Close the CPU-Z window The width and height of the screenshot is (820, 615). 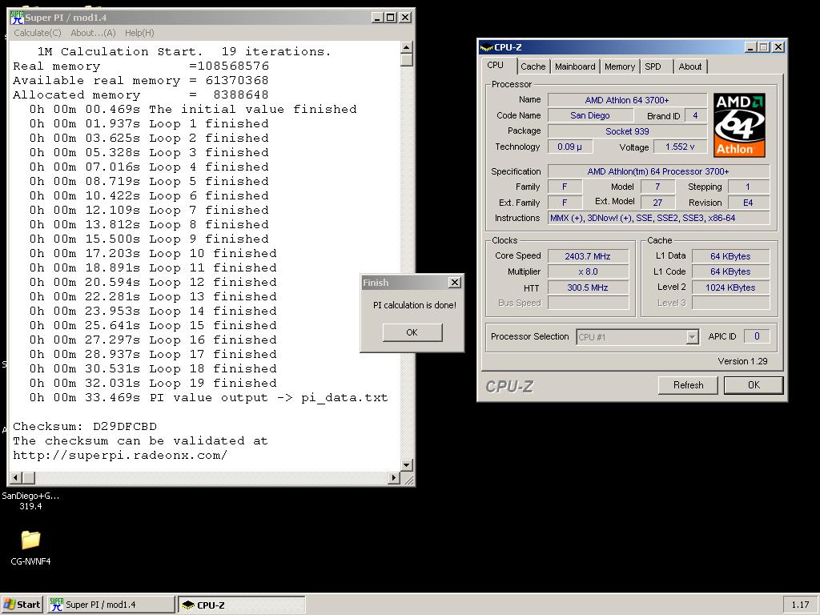coord(778,47)
